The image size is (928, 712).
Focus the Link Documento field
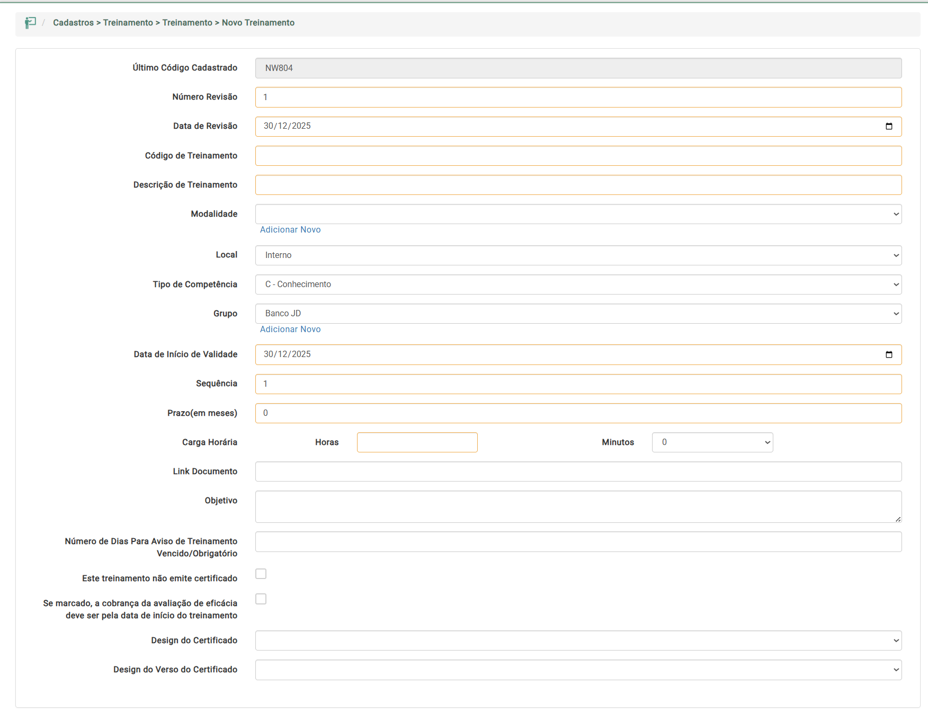[x=578, y=471]
